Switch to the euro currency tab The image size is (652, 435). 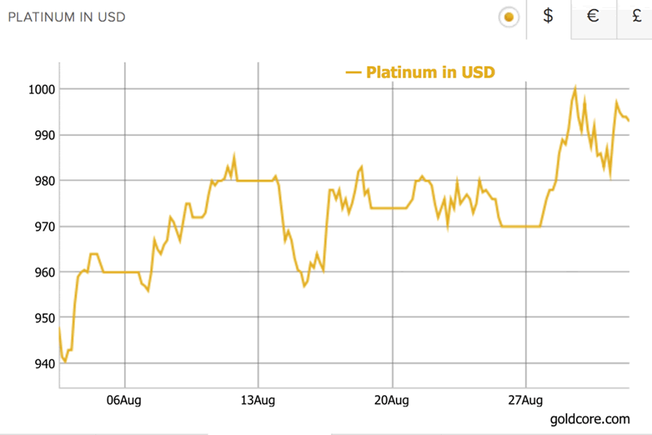point(593,17)
